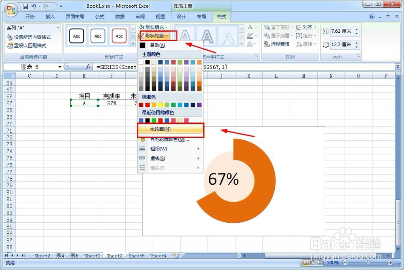Apply the black outline Abc shape style
This screenshot has width=404, height=270.
pyautogui.click(x=76, y=36)
